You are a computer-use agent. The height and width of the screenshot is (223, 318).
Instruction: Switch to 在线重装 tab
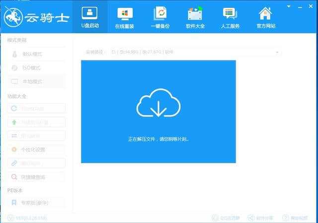[x=125, y=17]
